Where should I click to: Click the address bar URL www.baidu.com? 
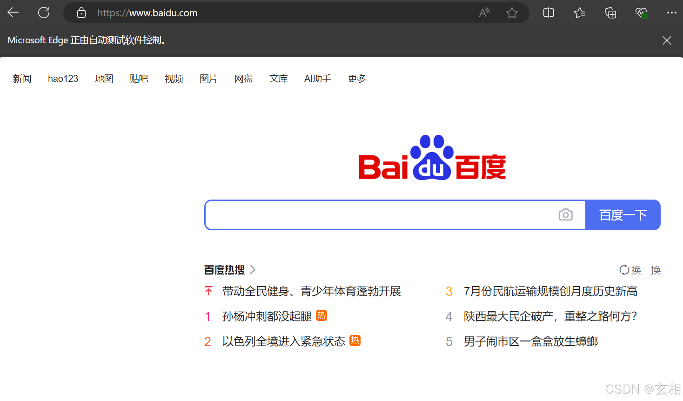(147, 13)
